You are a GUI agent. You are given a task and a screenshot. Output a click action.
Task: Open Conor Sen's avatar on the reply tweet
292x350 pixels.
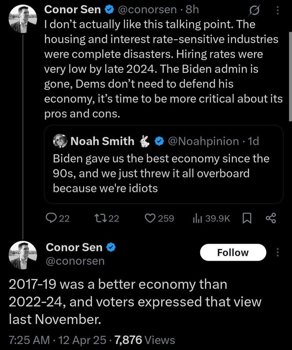(23, 255)
